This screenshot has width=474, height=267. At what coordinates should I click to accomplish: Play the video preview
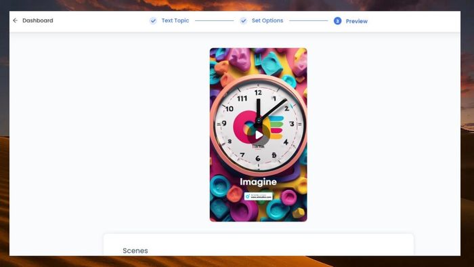pos(259,135)
